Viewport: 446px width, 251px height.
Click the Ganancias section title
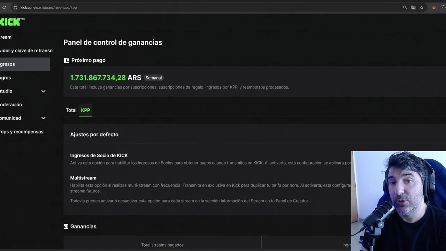[83, 227]
